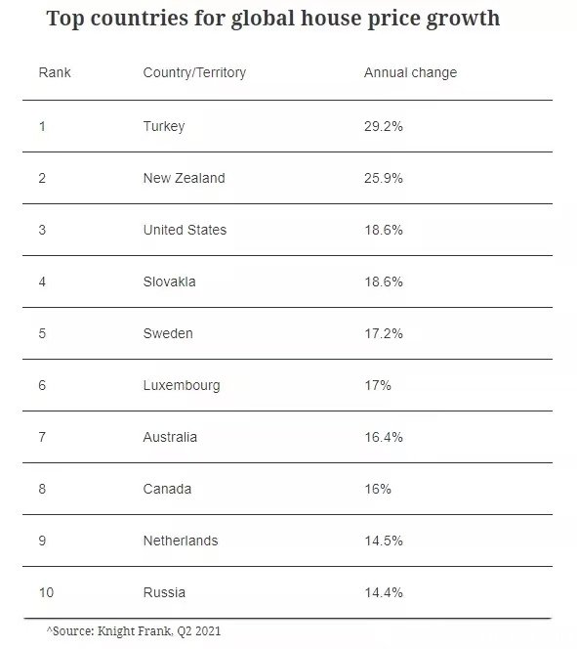Click Luxembourg in the table
The height and width of the screenshot is (649, 577).
(x=182, y=385)
